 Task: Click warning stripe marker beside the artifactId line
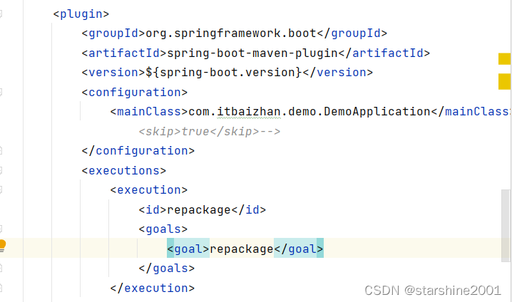(x=504, y=58)
